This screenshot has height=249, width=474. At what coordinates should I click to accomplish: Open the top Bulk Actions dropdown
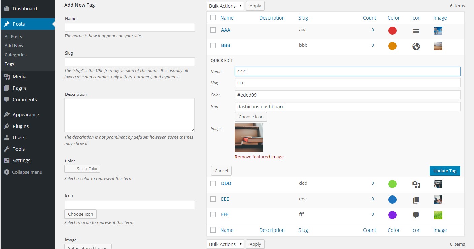225,6
